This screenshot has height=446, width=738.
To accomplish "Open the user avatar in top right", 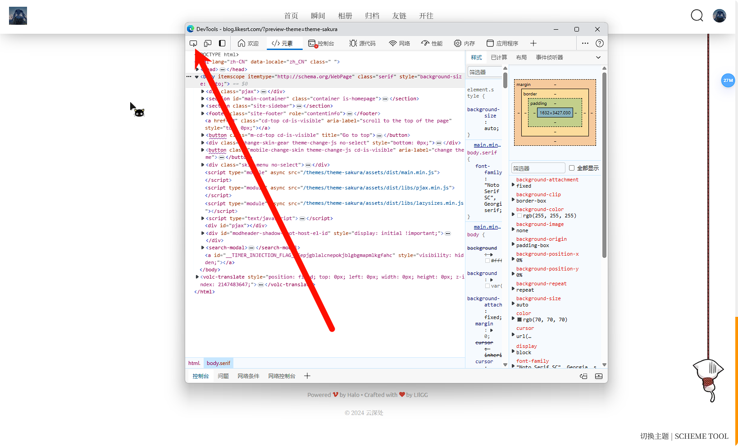I will pyautogui.click(x=720, y=16).
